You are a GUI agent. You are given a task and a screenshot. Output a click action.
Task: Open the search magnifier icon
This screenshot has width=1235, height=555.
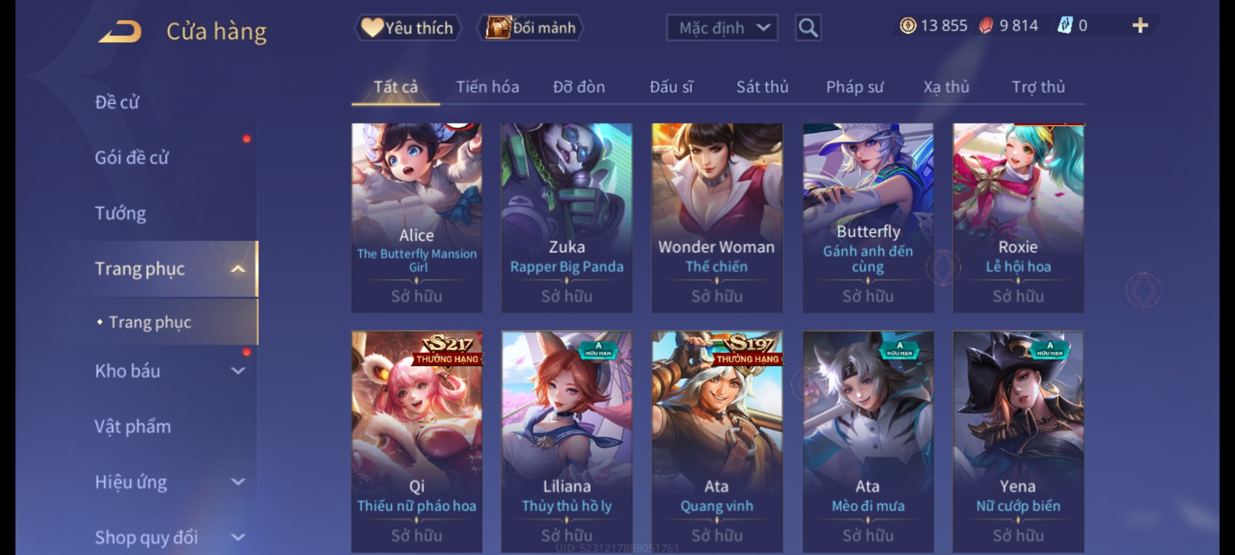[808, 28]
